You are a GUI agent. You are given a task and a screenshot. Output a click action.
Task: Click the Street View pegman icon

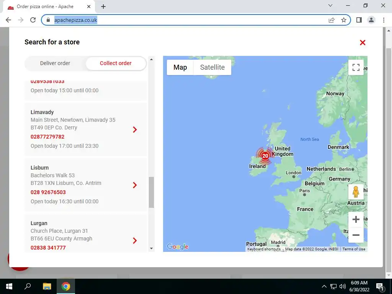(x=356, y=192)
